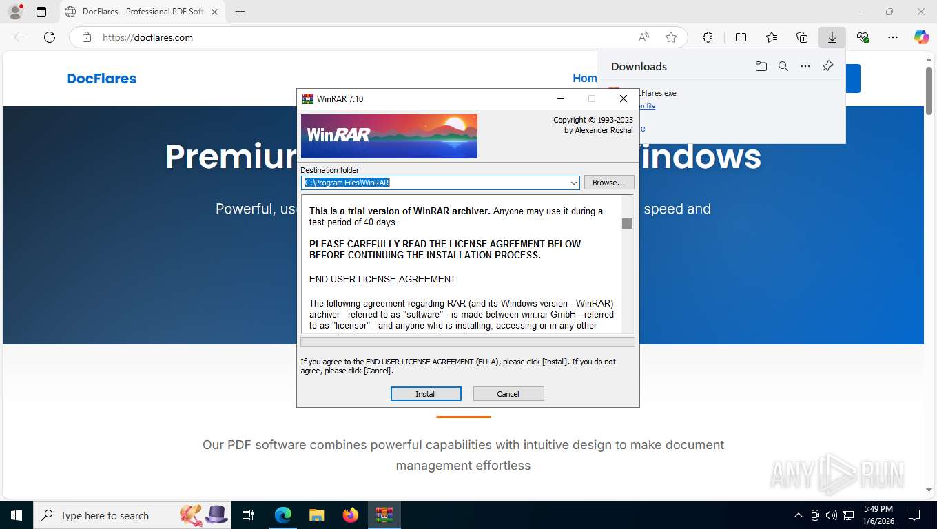Image resolution: width=937 pixels, height=529 pixels.
Task: Click the taskbar search box
Action: click(132, 515)
